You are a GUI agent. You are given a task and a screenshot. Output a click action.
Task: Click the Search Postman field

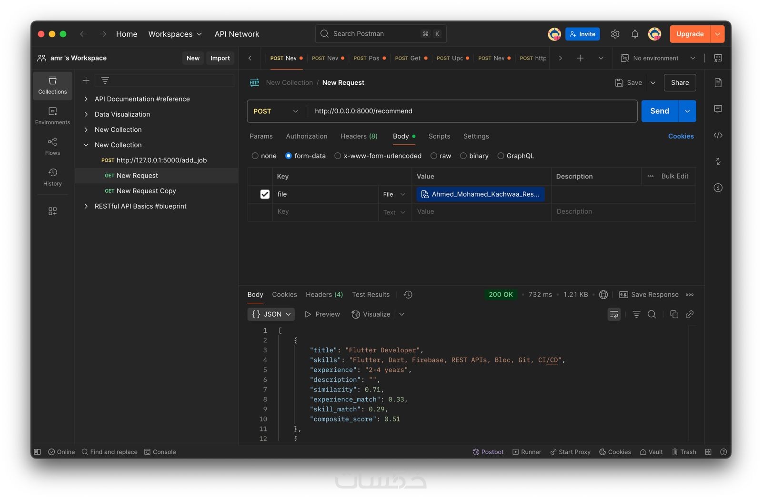[x=381, y=34]
